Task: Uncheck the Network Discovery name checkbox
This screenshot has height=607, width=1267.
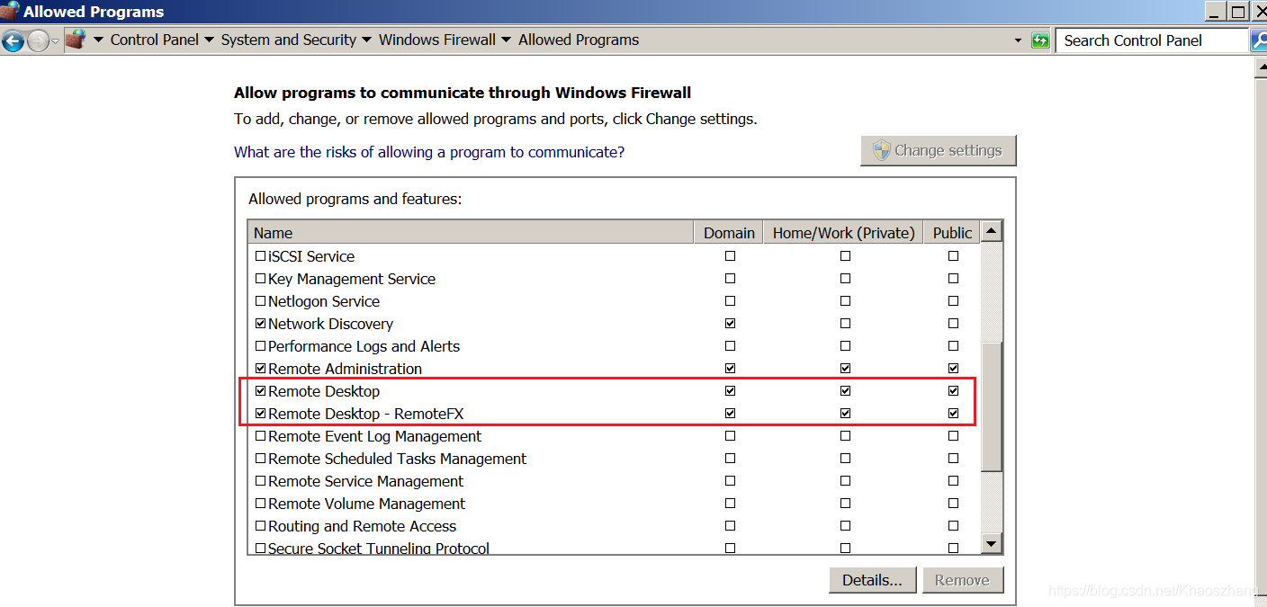Action: [x=261, y=324]
